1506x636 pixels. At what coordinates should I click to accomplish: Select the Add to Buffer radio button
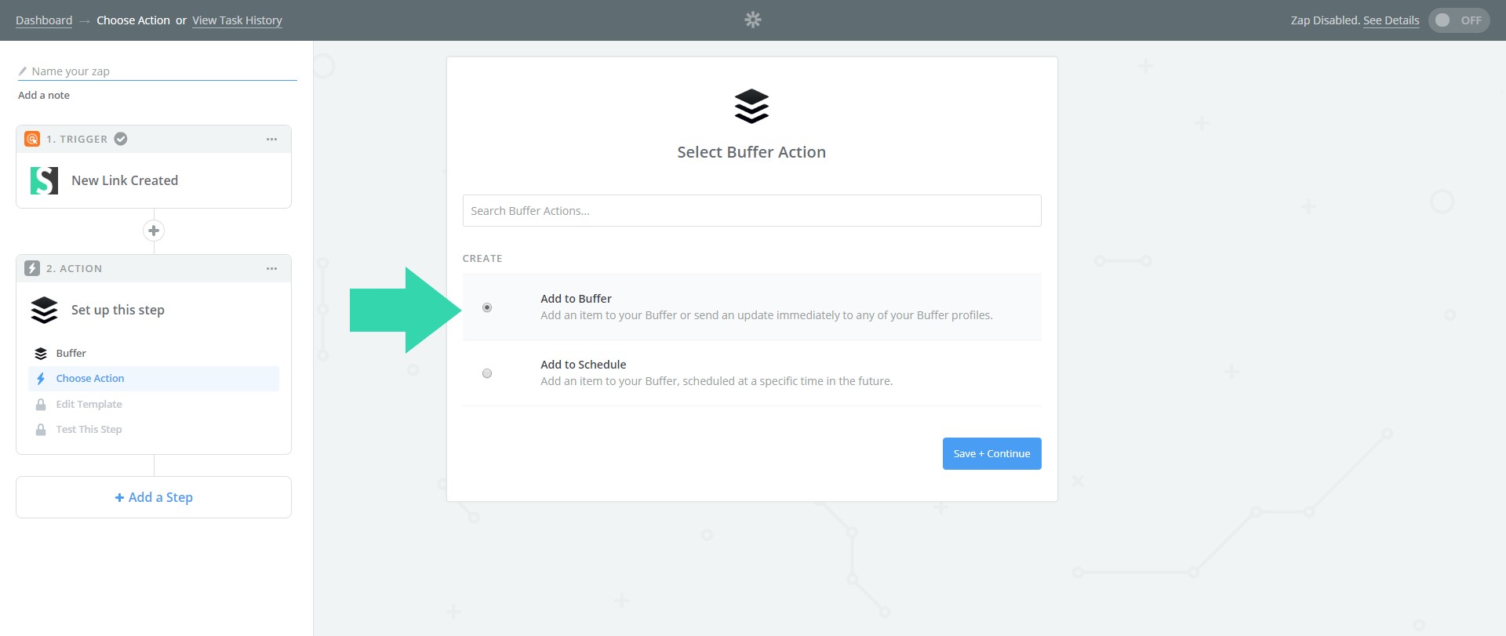tap(487, 307)
